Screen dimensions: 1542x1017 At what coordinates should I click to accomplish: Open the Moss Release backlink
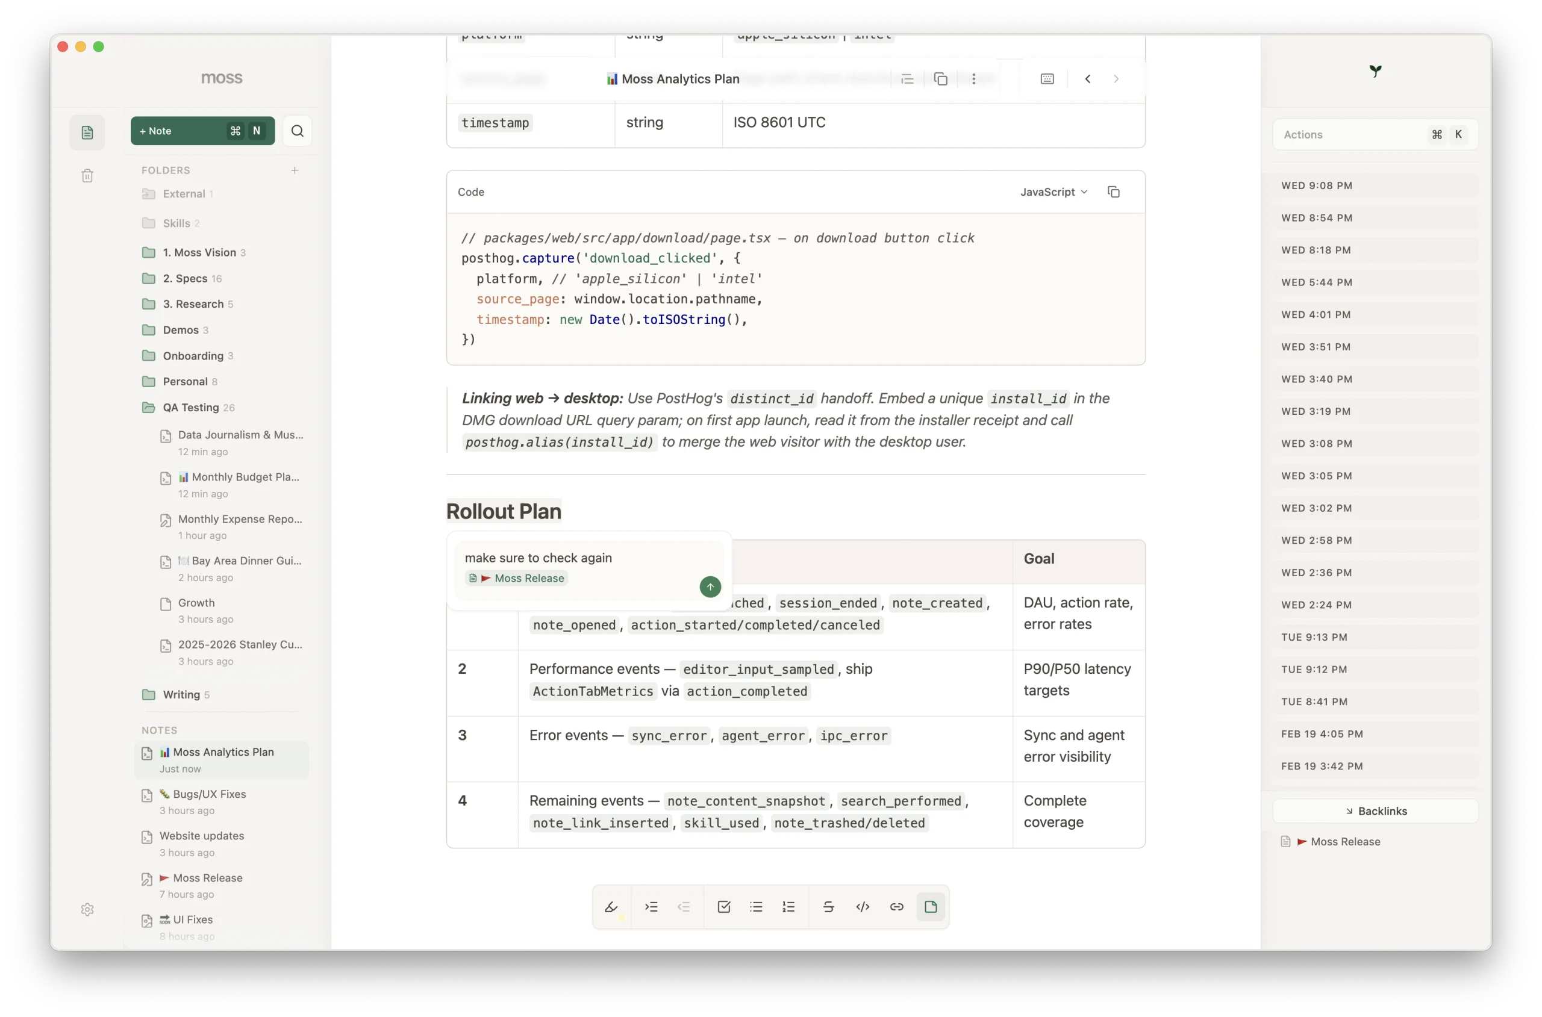[x=1345, y=841]
